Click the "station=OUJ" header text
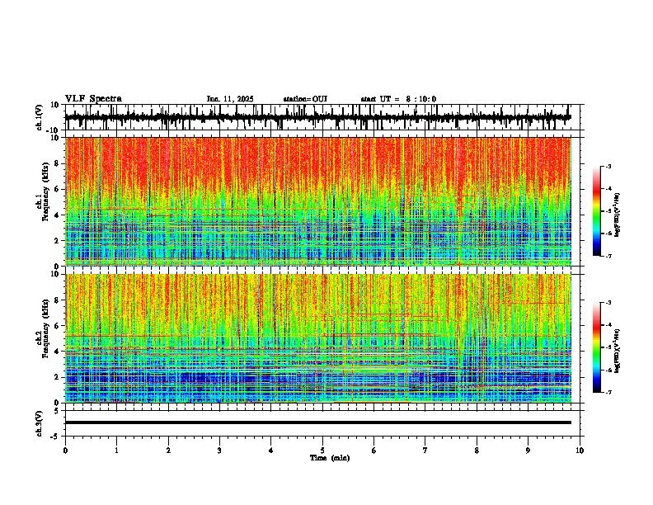653x505 pixels. click(x=305, y=99)
